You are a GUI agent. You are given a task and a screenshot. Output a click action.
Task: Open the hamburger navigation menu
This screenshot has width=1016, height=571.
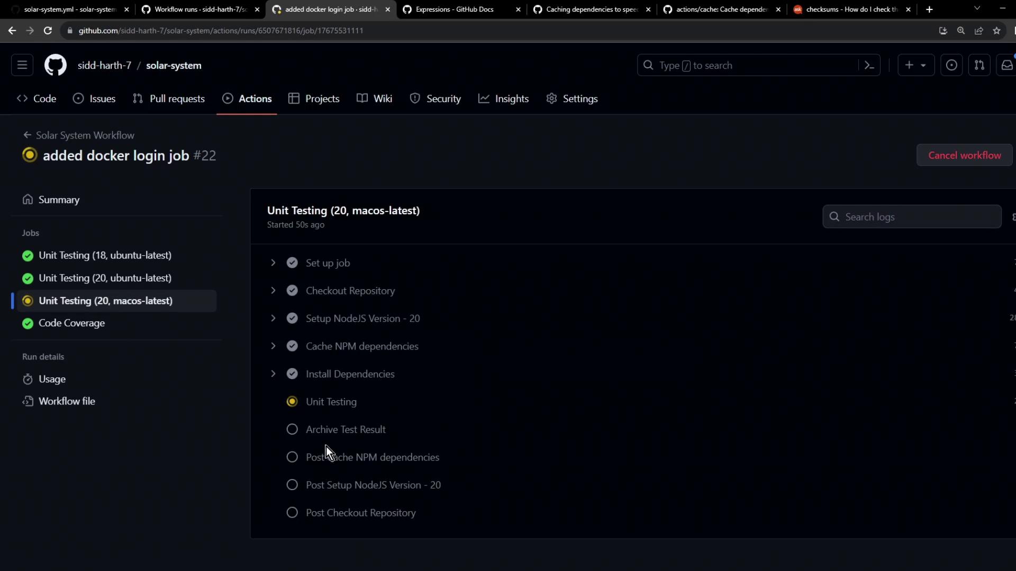[22, 66]
